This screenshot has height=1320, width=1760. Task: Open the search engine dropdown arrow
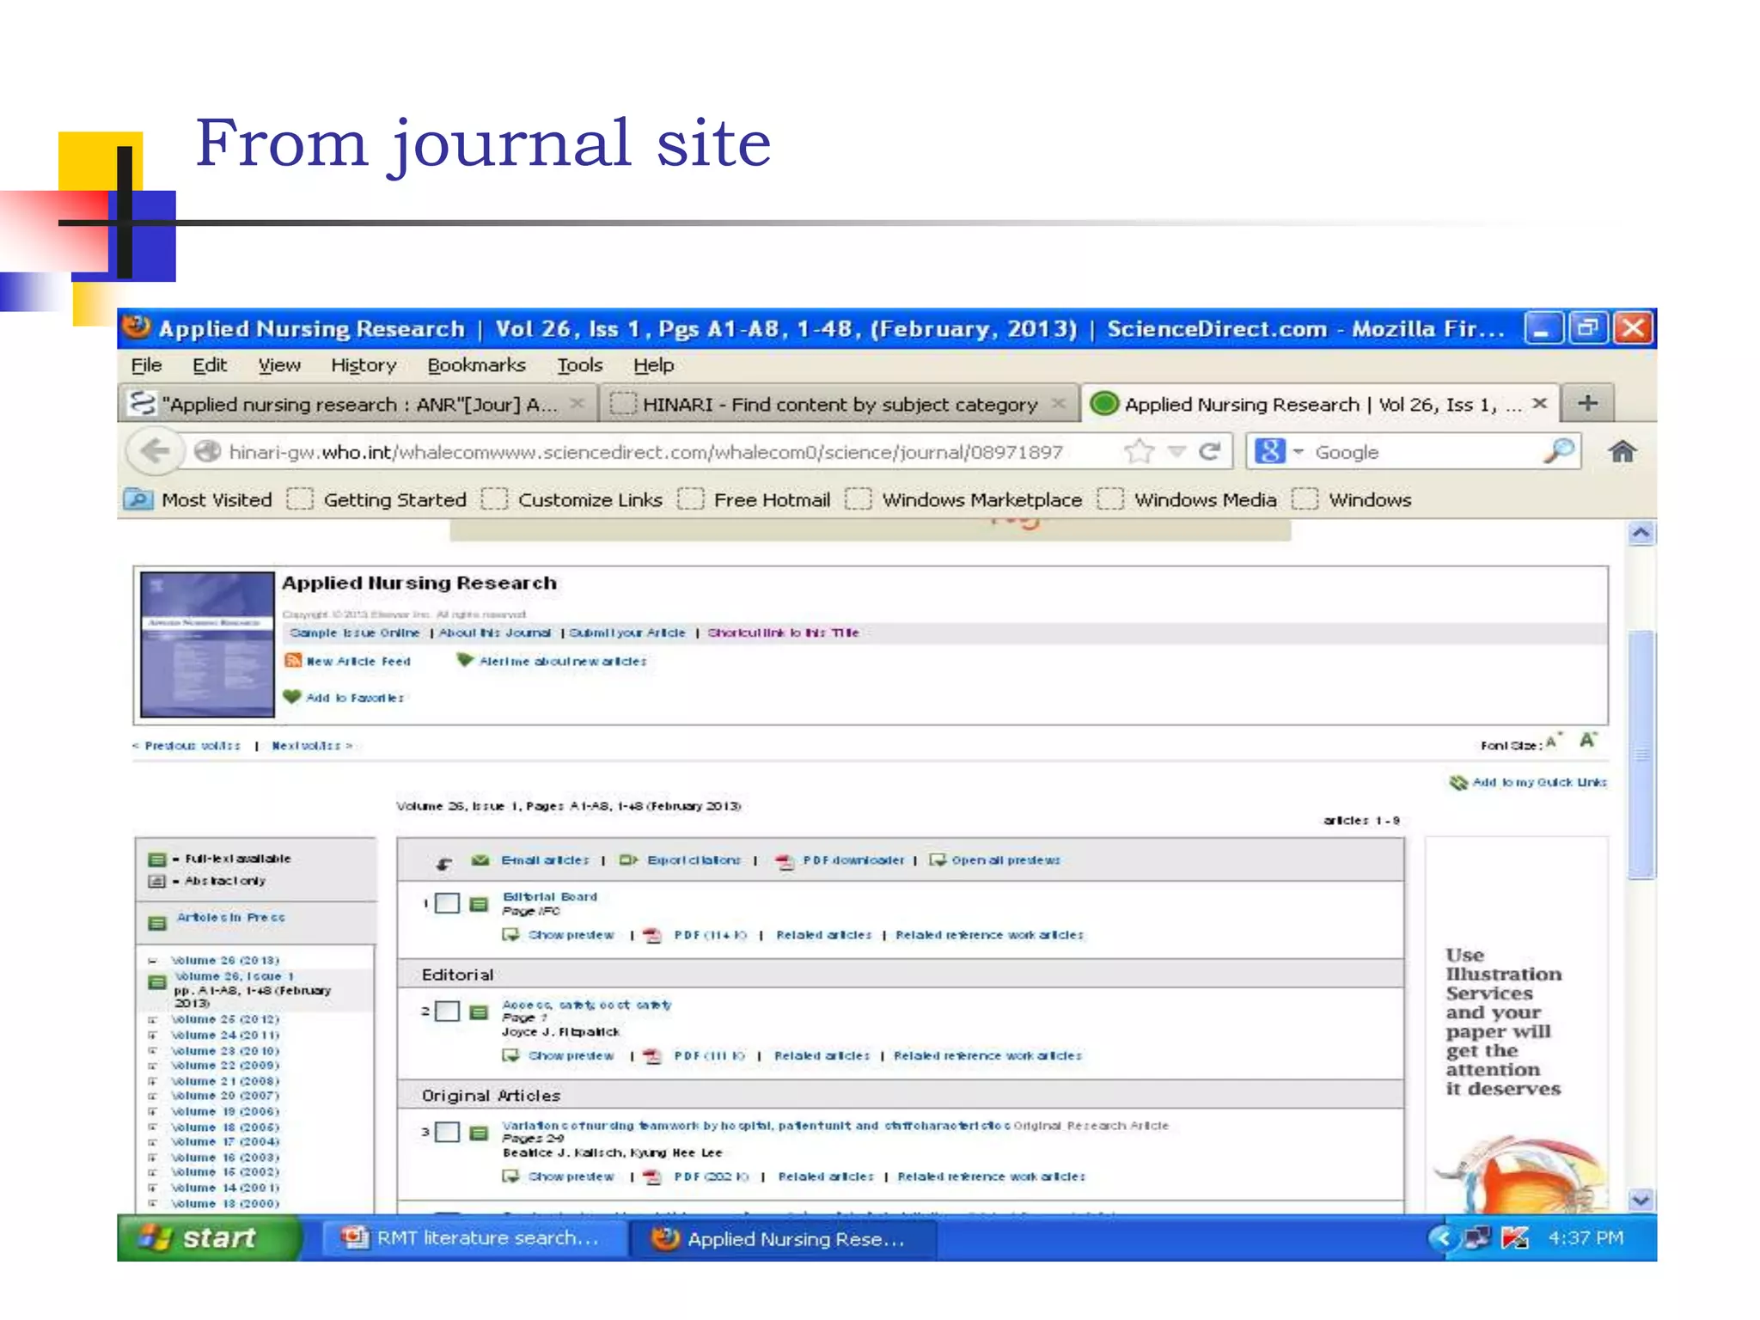1299,451
